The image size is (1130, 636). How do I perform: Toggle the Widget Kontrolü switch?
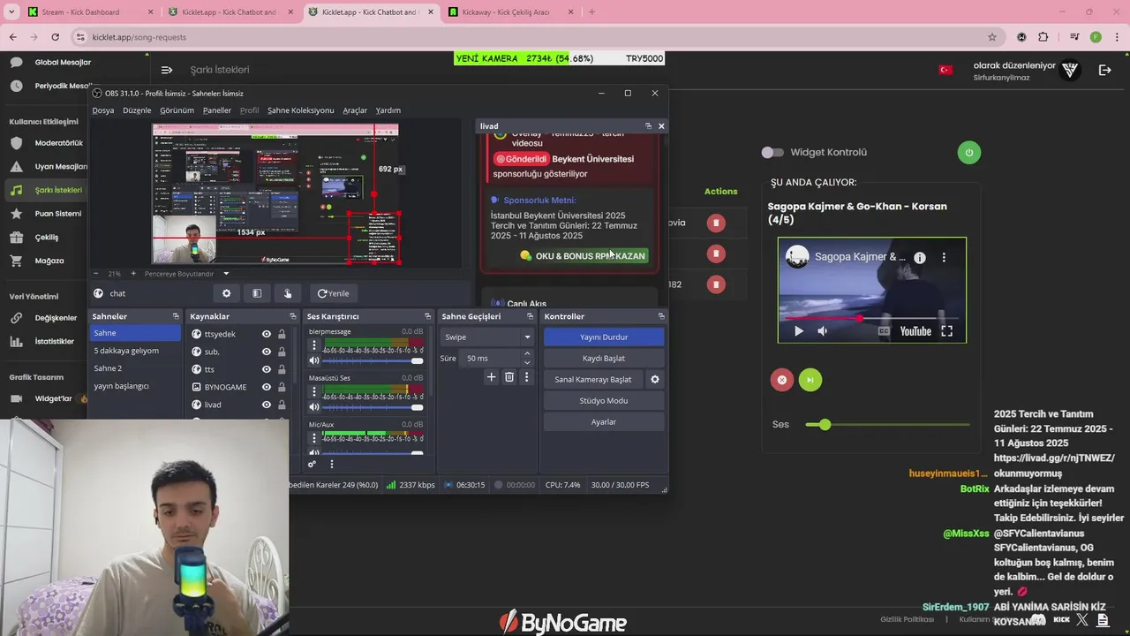[772, 152]
